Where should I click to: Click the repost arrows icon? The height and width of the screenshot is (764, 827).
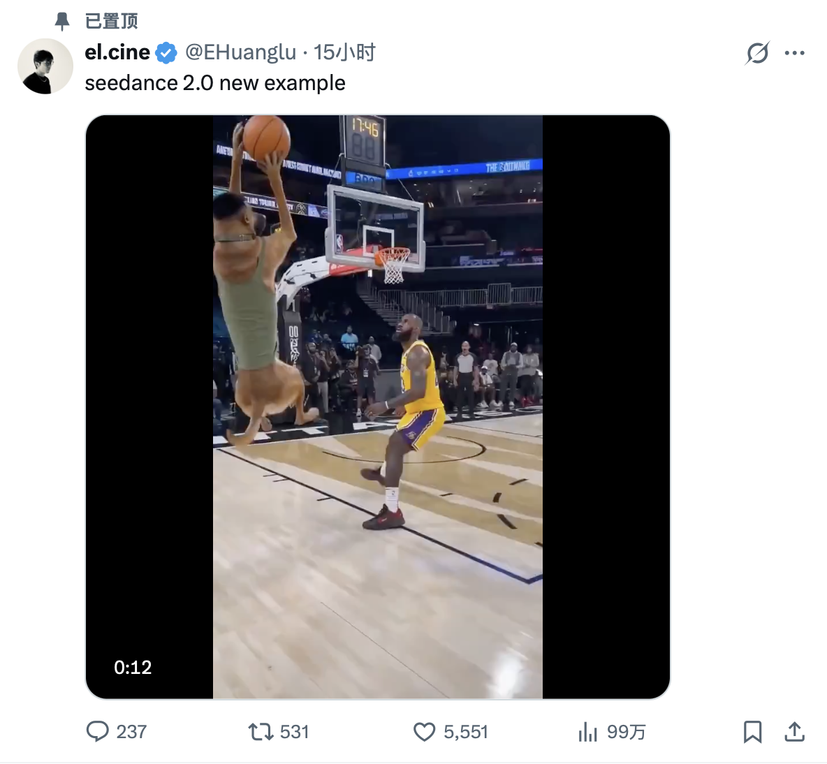[x=261, y=731]
